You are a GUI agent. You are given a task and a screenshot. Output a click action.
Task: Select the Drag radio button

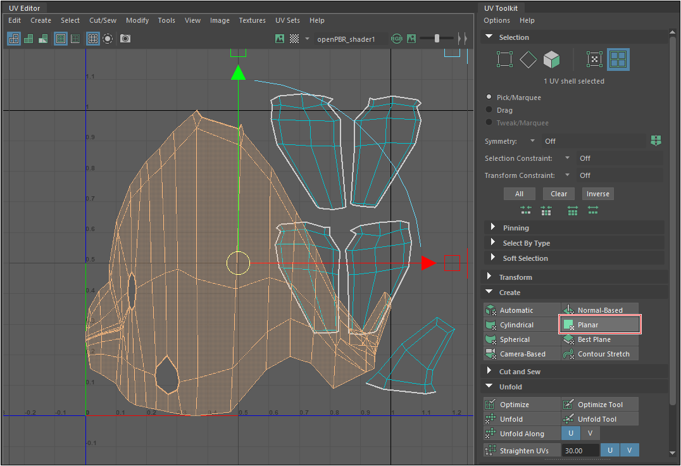point(489,110)
